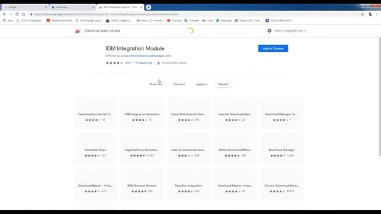The width and height of the screenshot is (381, 214).
Task: Open the Apps bookmarks shortcut
Action: [x=8, y=21]
